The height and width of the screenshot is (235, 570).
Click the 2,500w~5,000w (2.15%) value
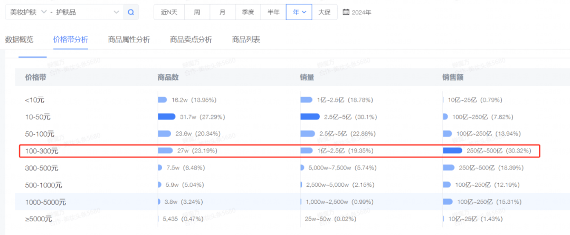tap(340, 185)
